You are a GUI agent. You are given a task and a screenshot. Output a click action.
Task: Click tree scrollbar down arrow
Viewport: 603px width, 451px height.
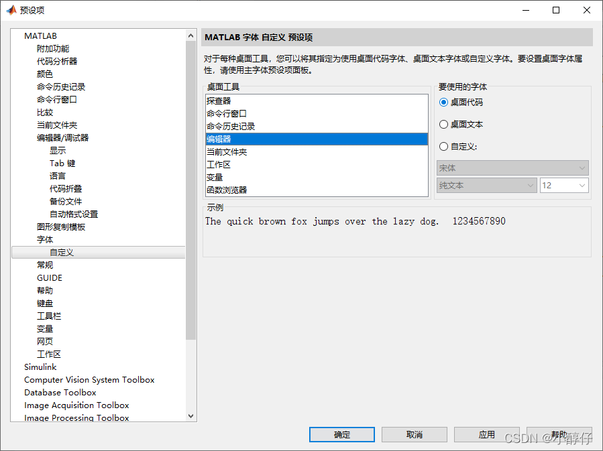[190, 416]
